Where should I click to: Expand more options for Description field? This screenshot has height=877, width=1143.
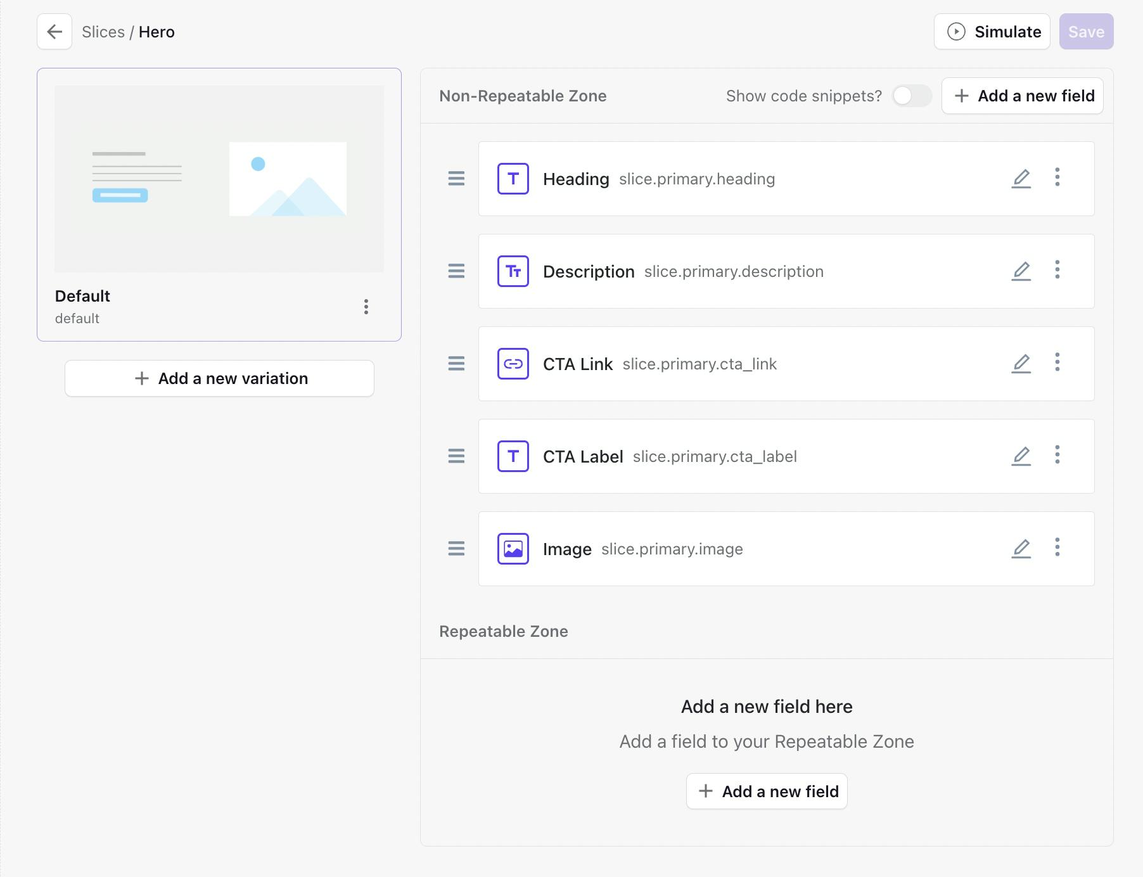click(1057, 270)
